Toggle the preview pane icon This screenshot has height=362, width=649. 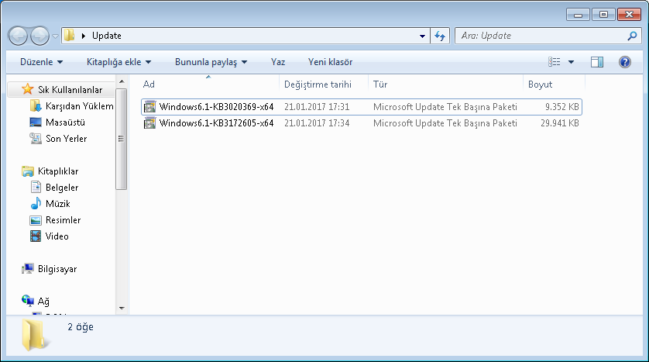(x=597, y=62)
